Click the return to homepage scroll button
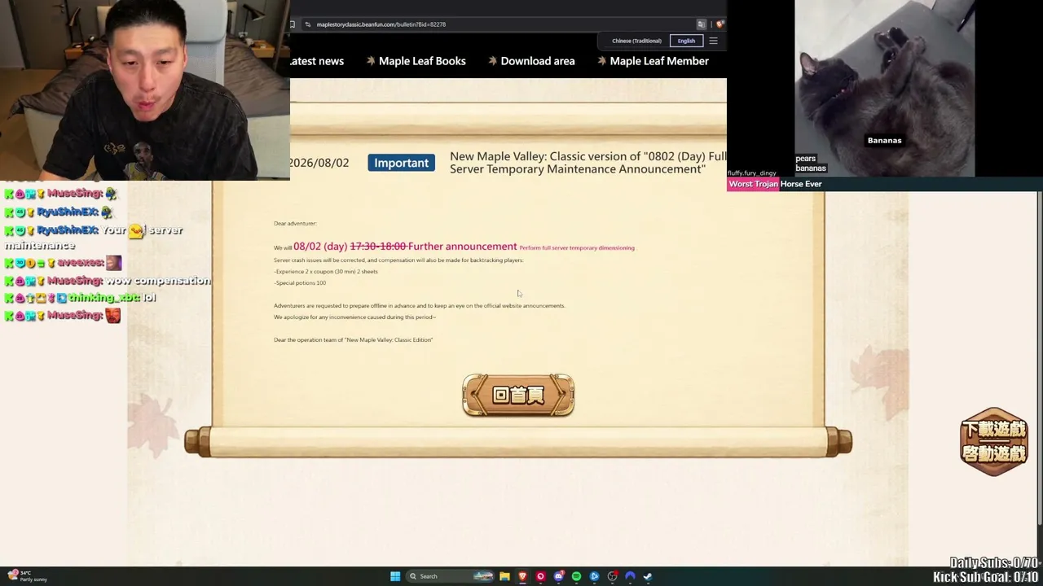The image size is (1043, 586). [518, 395]
